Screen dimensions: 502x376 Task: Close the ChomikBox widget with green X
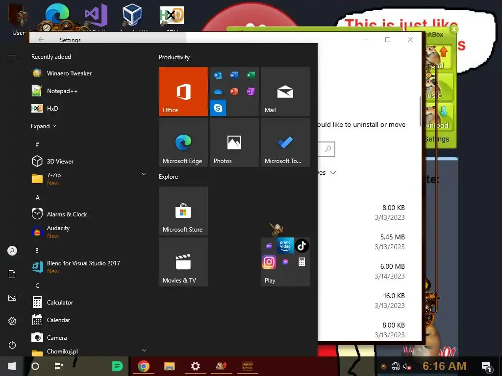tap(454, 29)
